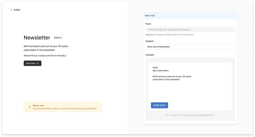Click the 'dear subscribers,' line
This screenshot has height=137, width=255.
point(161,71)
